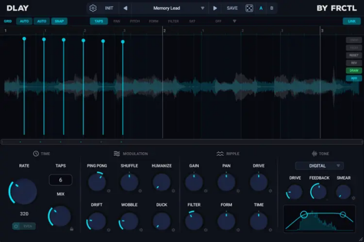Image resolution: width=364 pixels, height=242 pixels.
Task: Click the small gear next to Smear knob
Action: click(353, 198)
